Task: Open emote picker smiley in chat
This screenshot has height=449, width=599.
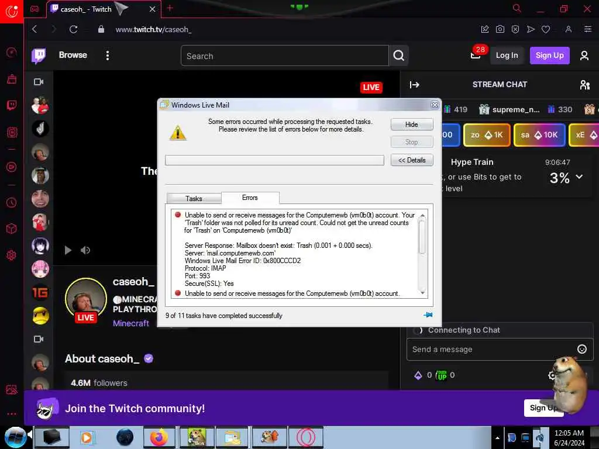Action: click(582, 349)
